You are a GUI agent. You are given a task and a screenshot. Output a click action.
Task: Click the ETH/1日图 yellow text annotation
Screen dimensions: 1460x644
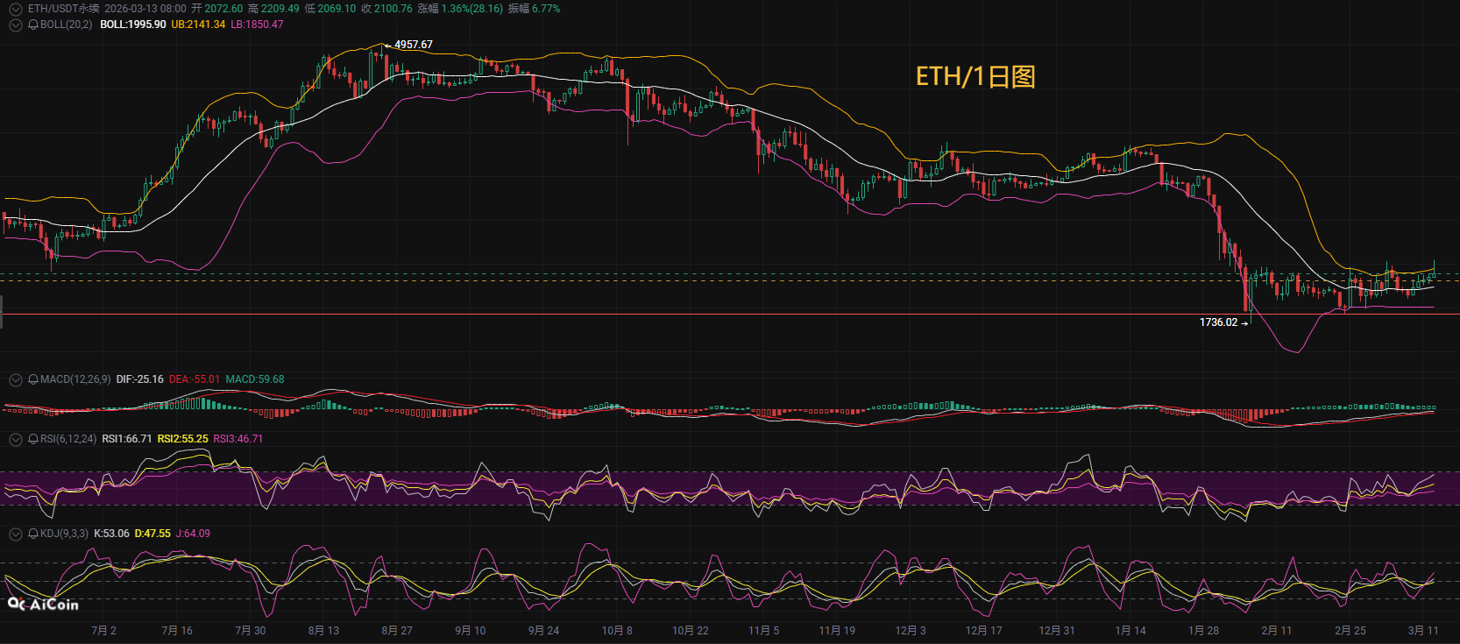click(975, 77)
